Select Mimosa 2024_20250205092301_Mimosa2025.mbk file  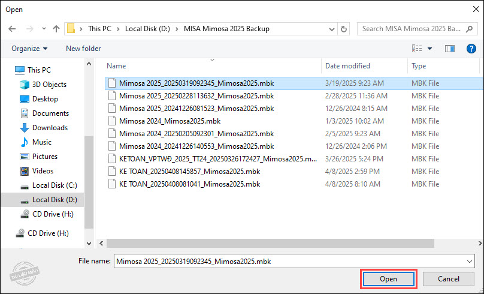click(196, 134)
